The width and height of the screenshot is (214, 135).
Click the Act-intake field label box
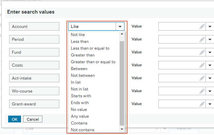(x=34, y=78)
